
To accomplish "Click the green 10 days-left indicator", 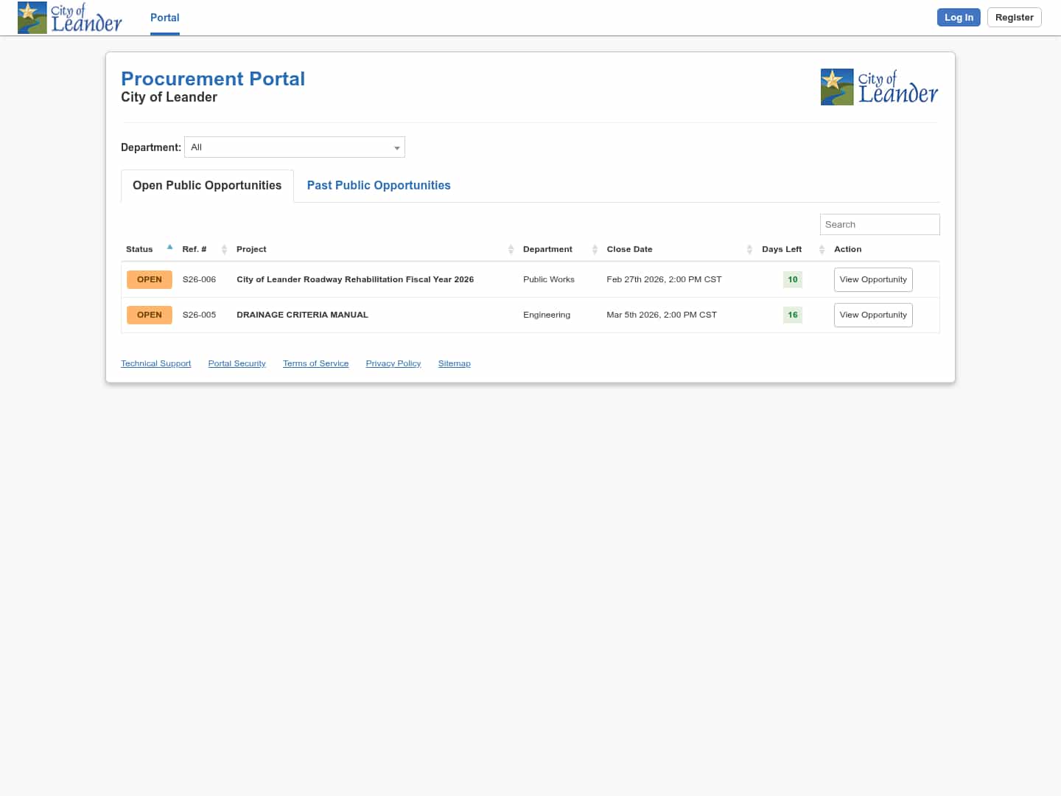I will click(792, 279).
